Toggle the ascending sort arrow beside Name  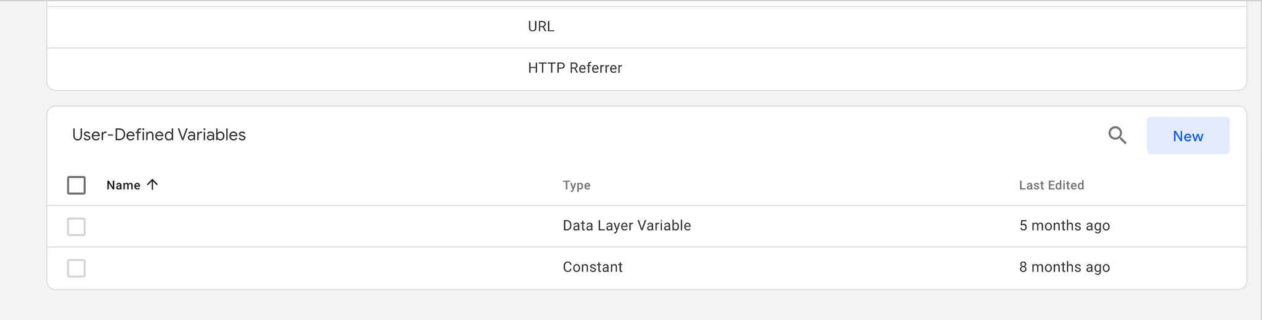(153, 184)
